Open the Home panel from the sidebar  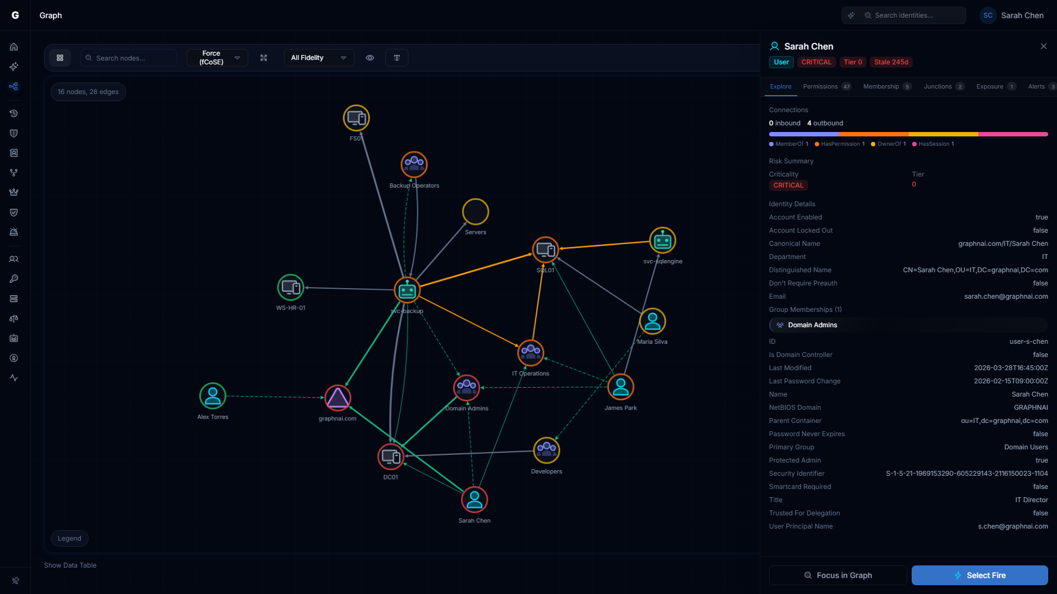(x=14, y=47)
